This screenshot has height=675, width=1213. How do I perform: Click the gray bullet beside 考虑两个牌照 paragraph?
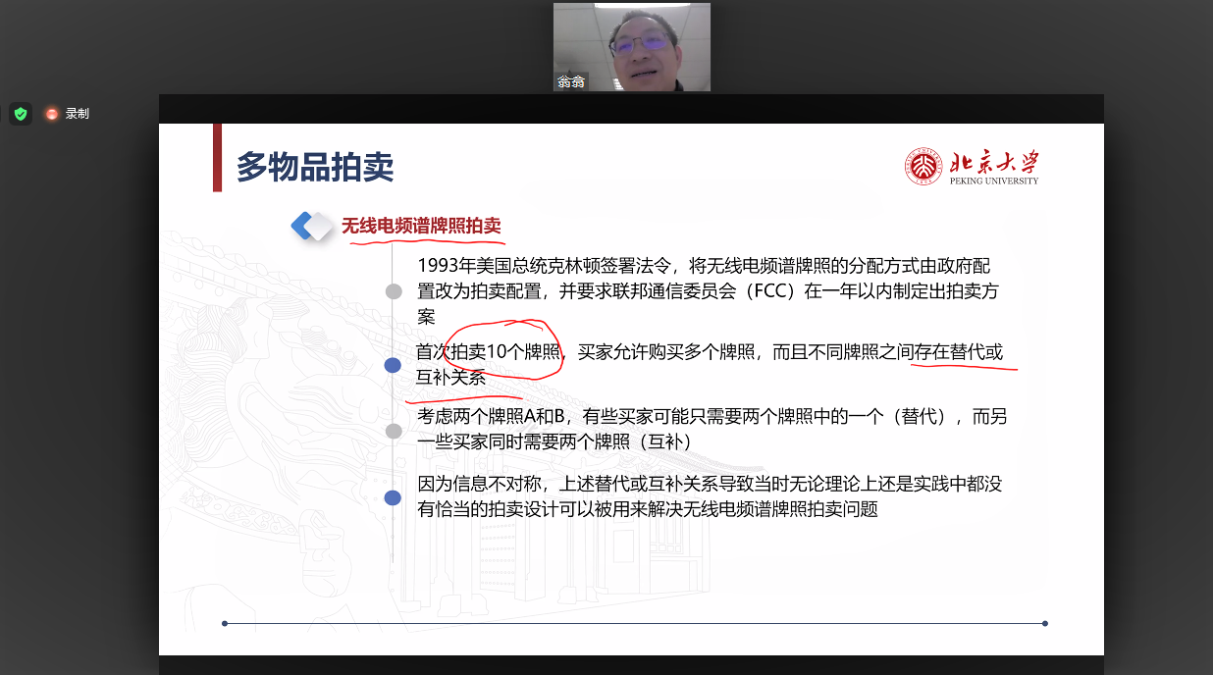click(394, 431)
